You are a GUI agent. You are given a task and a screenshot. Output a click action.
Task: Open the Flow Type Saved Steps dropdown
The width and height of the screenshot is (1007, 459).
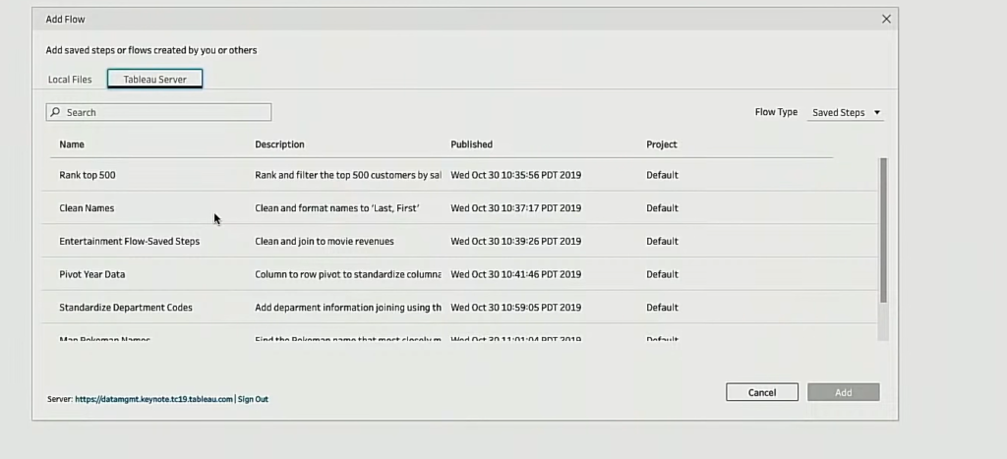tap(845, 112)
